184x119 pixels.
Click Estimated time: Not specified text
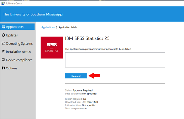(x=81, y=105)
